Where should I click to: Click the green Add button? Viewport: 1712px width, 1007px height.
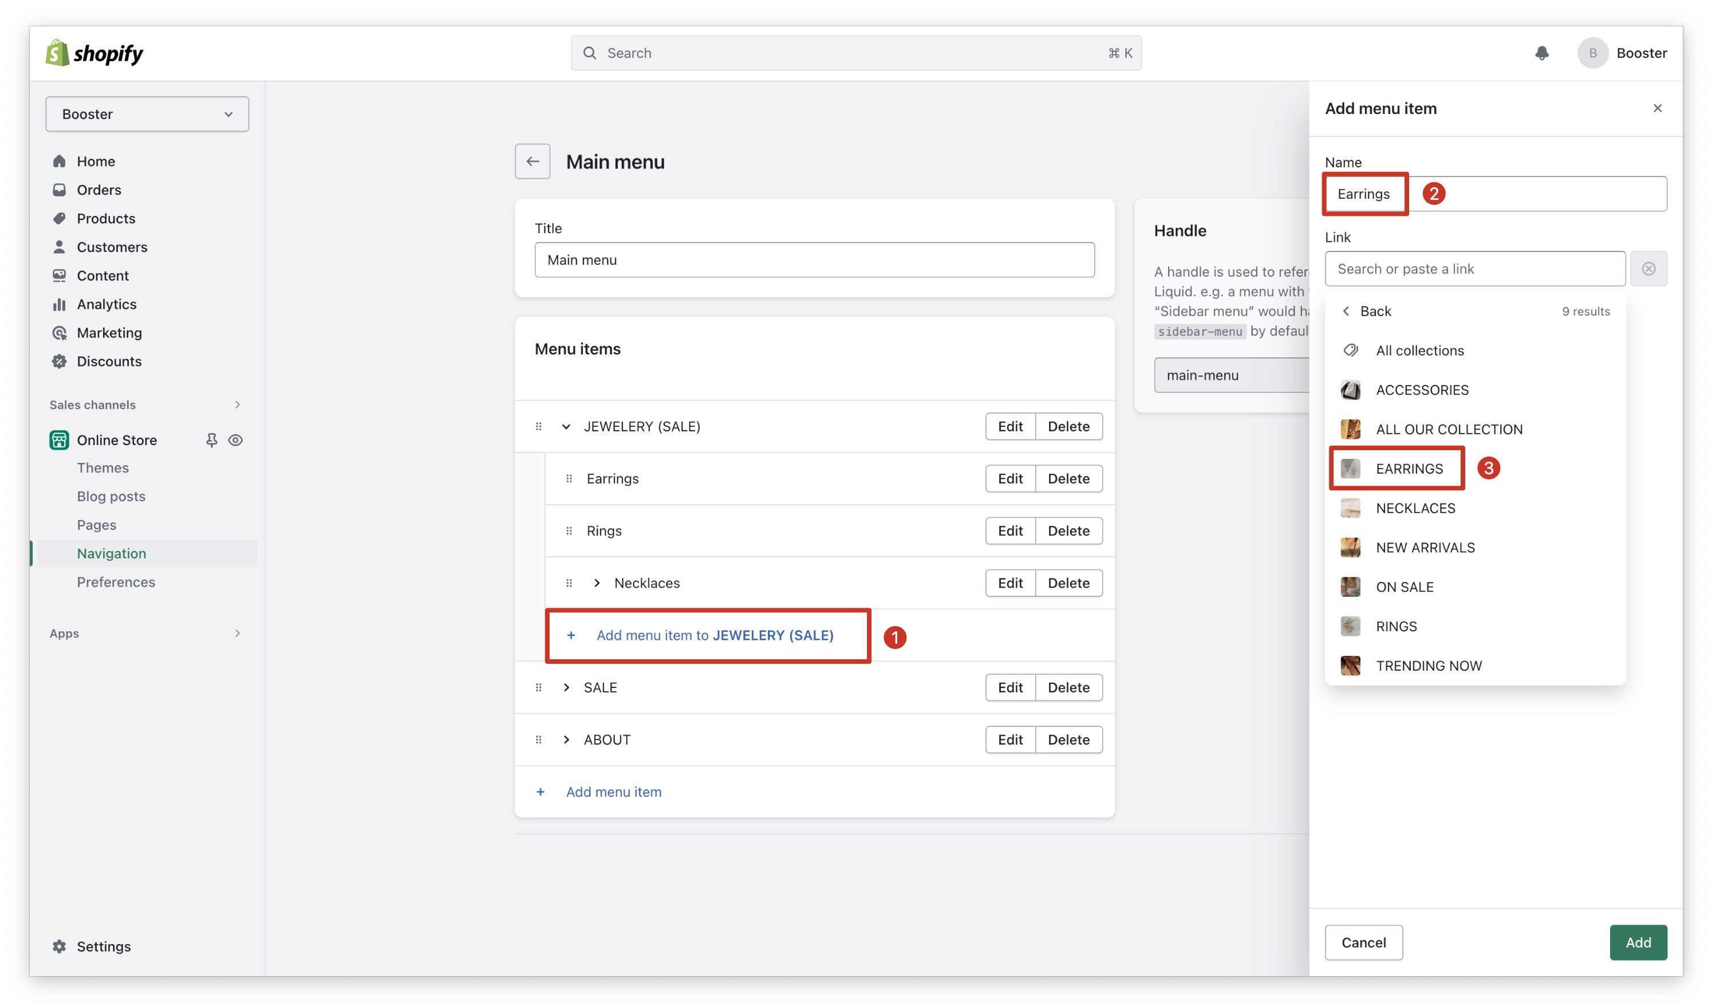[x=1637, y=942]
